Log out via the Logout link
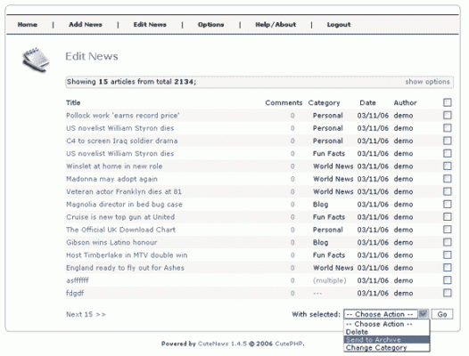The height and width of the screenshot is (356, 469). pos(339,25)
